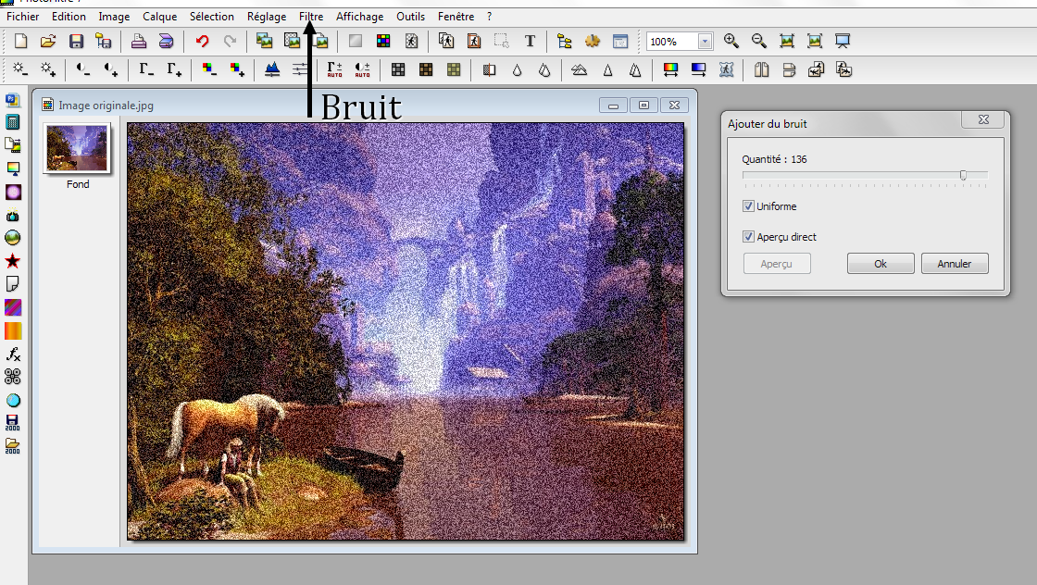Open the Filtre menu

[x=311, y=16]
